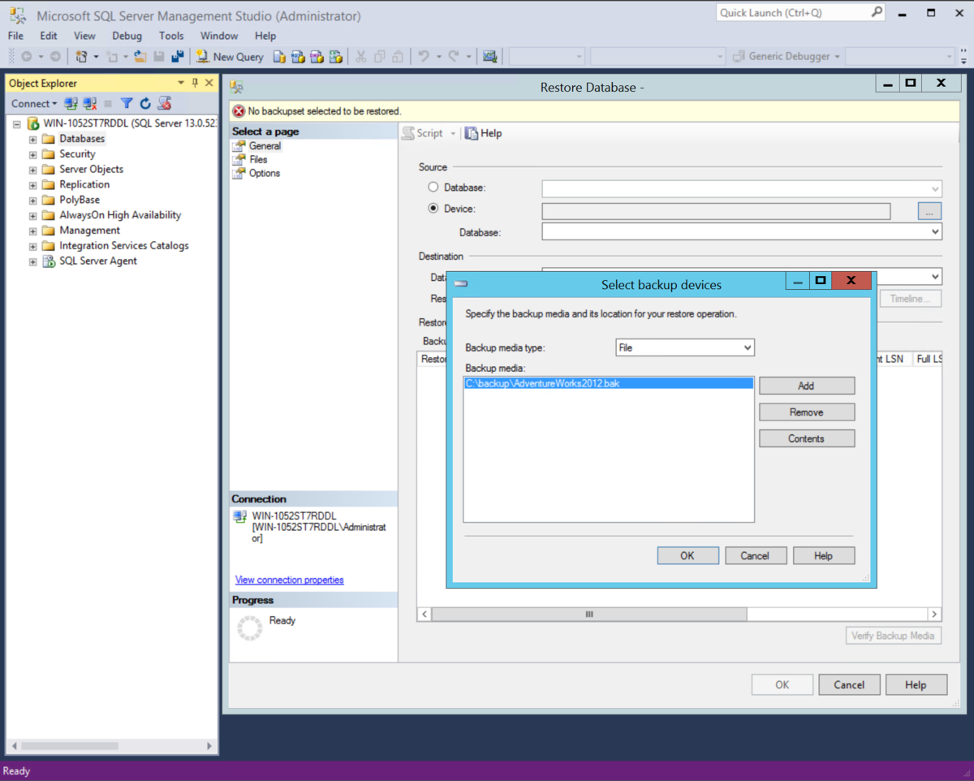Open the View menu
The width and height of the screenshot is (974, 781).
click(84, 36)
